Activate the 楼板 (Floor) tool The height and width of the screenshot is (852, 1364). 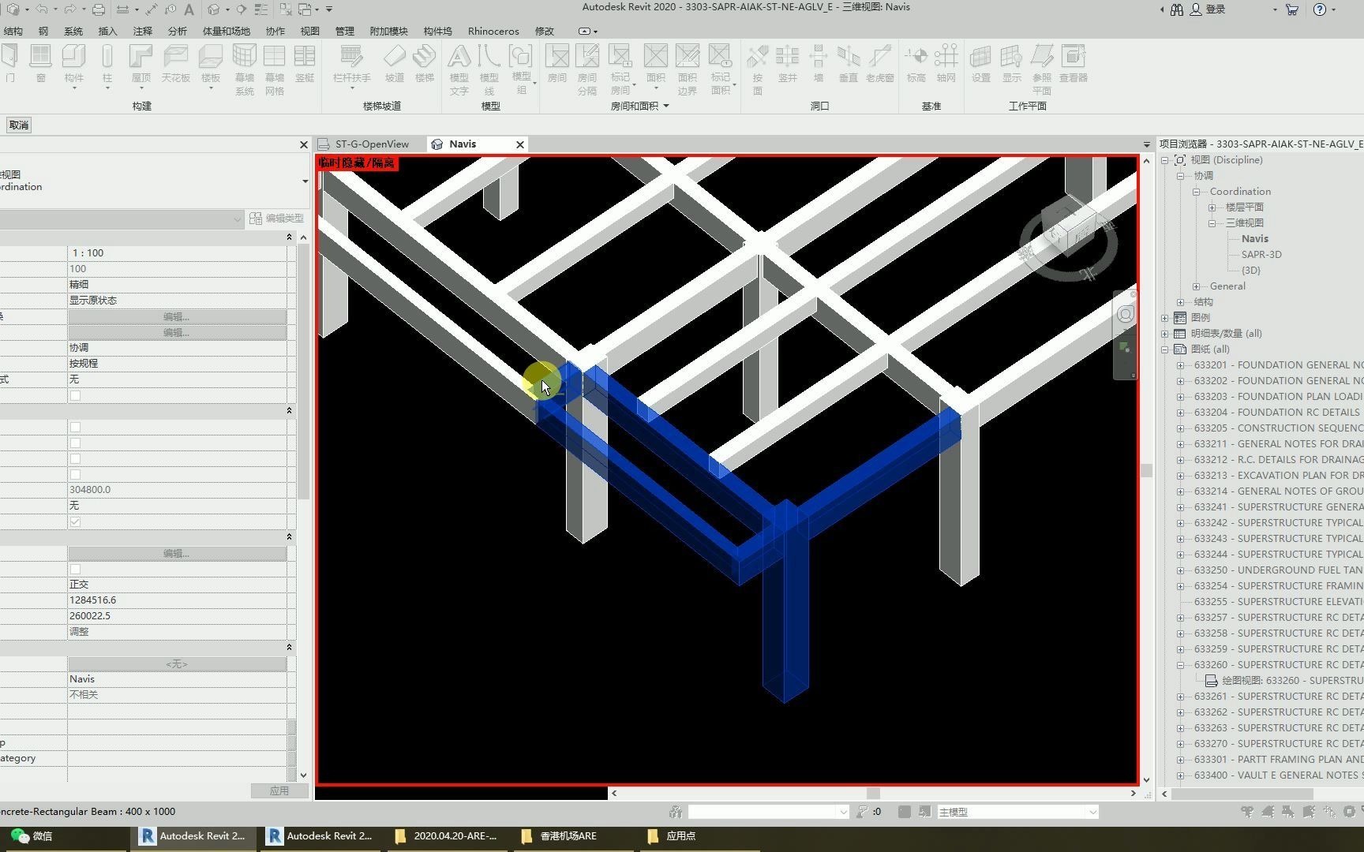pyautogui.click(x=209, y=63)
